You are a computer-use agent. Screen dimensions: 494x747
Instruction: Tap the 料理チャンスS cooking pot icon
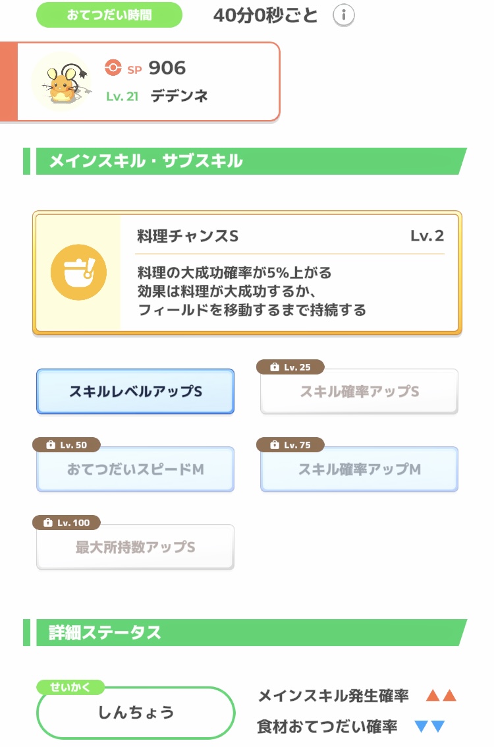tap(78, 272)
